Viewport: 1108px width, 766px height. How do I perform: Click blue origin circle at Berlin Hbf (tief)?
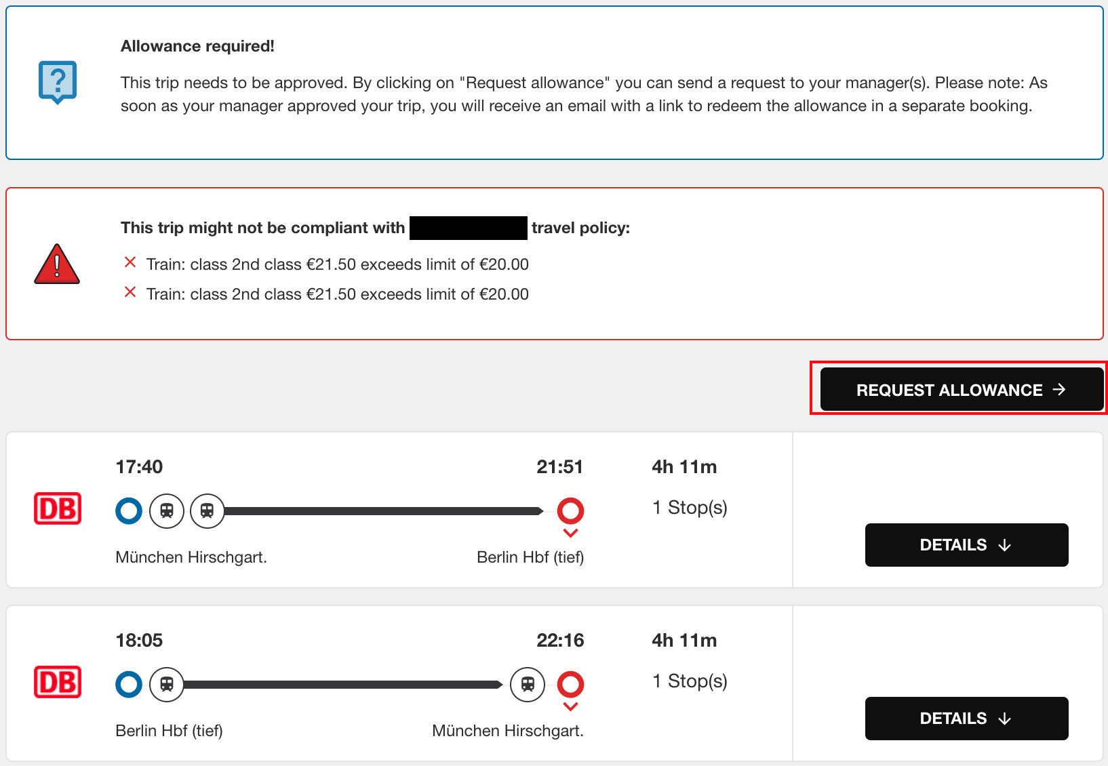point(129,684)
